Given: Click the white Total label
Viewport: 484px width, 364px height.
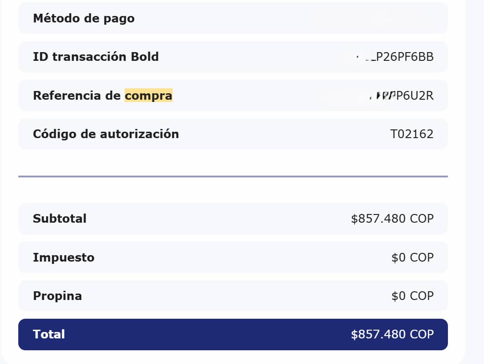Looking at the screenshot, I should (49, 334).
